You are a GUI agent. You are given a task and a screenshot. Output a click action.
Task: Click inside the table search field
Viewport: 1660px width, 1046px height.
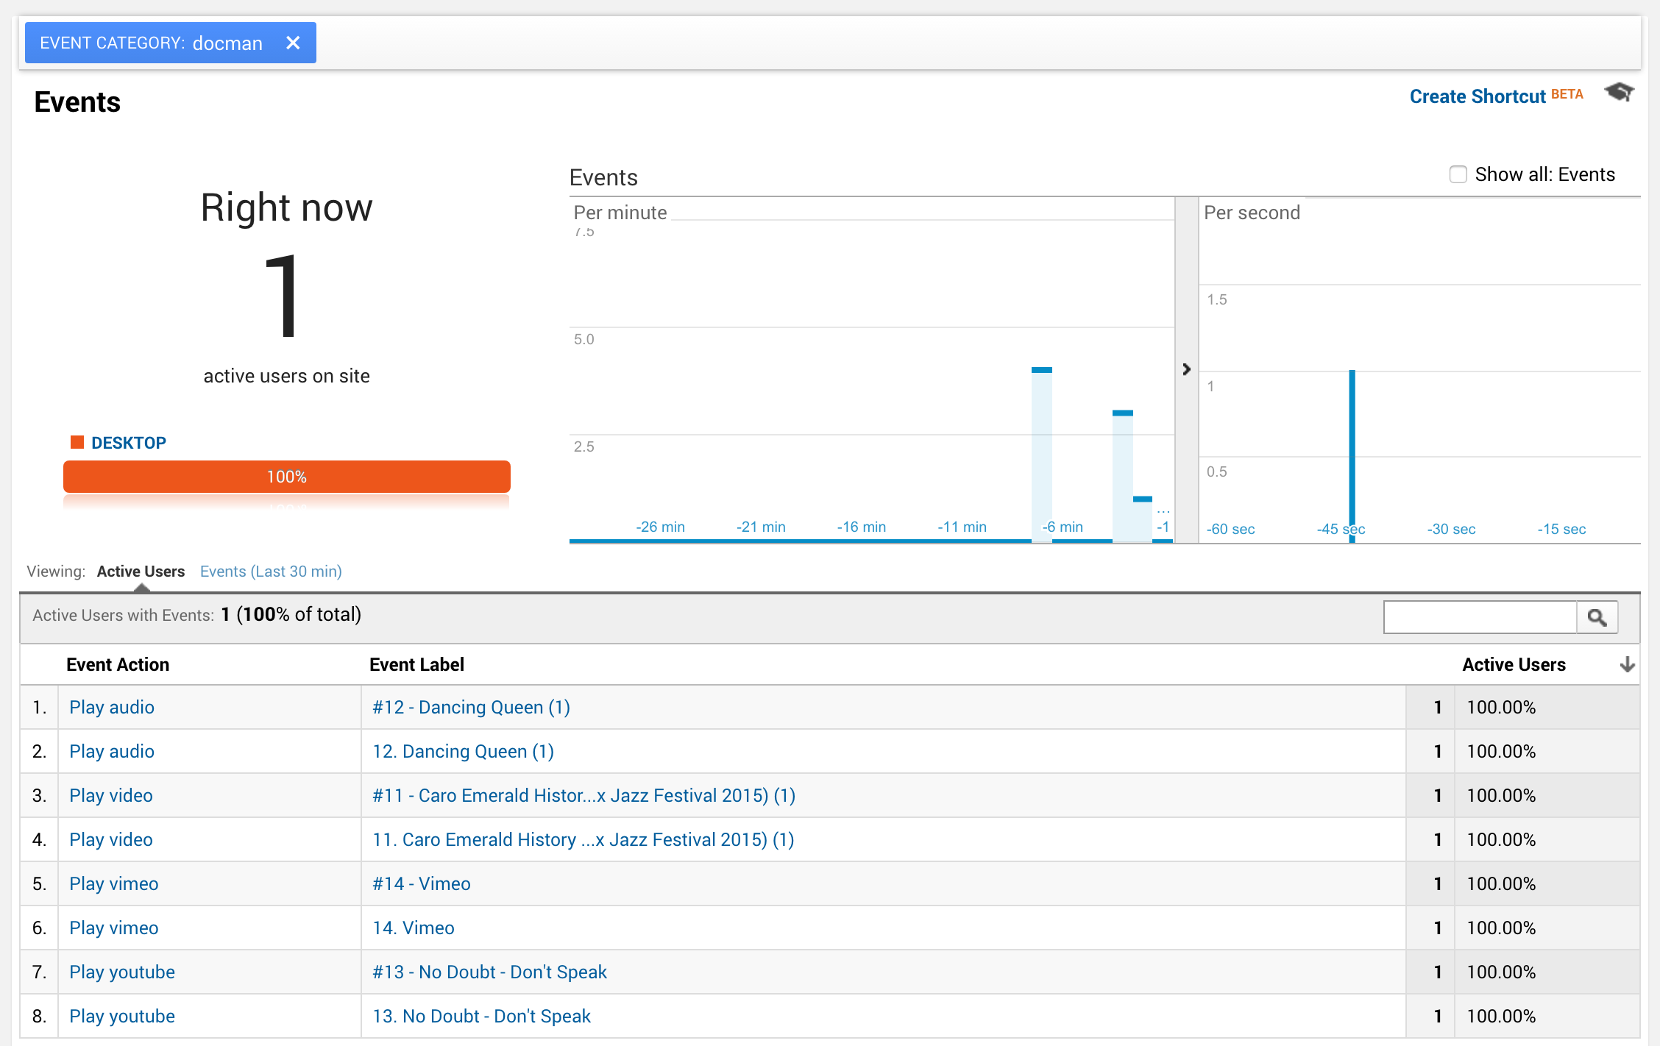click(1479, 616)
